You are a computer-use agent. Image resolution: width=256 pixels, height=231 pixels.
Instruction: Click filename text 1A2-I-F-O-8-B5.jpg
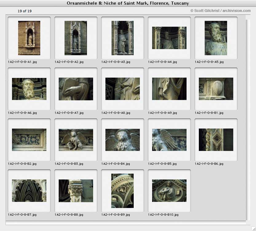pyautogui.click(x=162, y=164)
